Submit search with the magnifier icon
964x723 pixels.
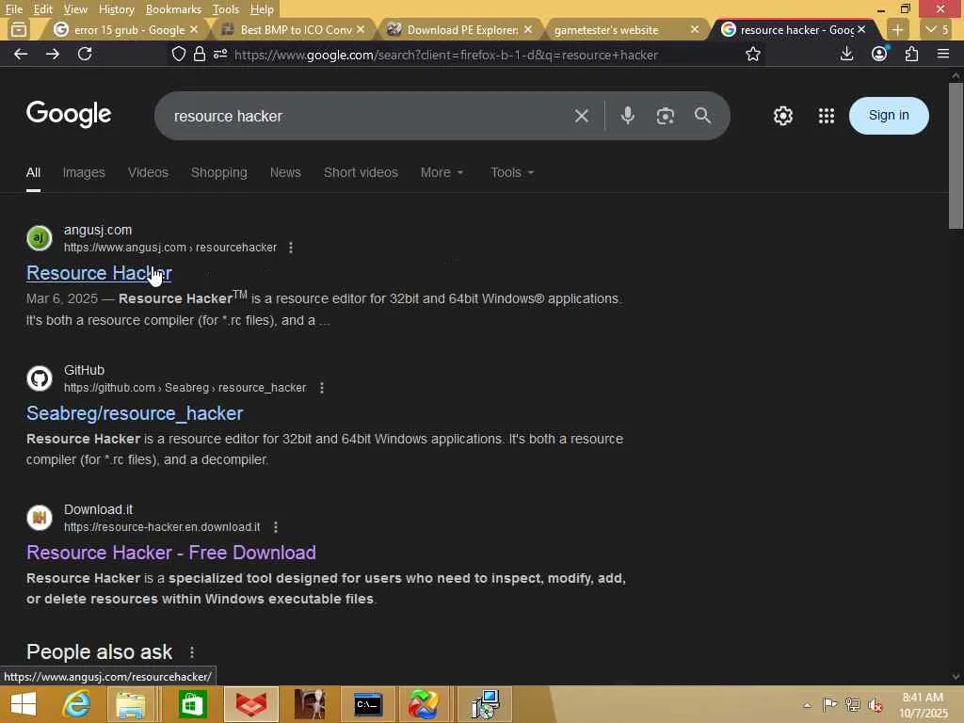(x=702, y=116)
